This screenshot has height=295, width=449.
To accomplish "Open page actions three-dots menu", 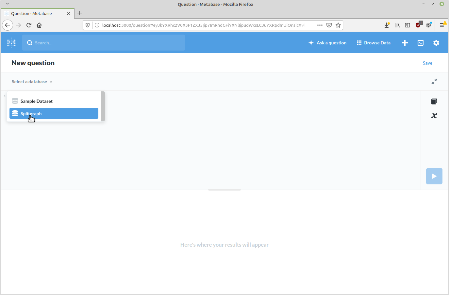I will 320,25.
